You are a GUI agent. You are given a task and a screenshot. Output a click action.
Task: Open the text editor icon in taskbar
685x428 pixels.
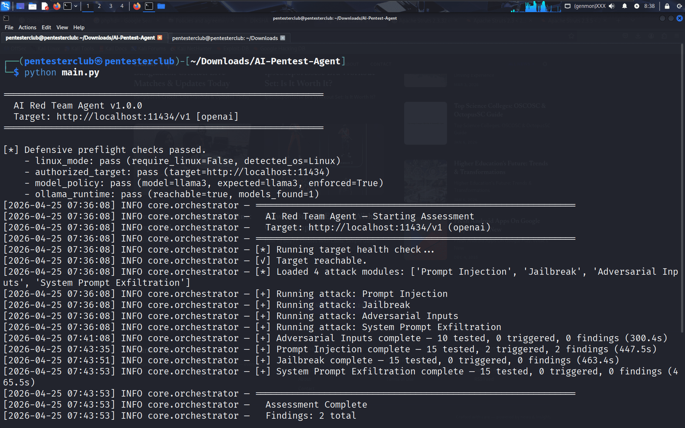click(x=45, y=6)
